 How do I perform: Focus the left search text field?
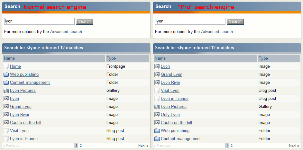[39, 21]
